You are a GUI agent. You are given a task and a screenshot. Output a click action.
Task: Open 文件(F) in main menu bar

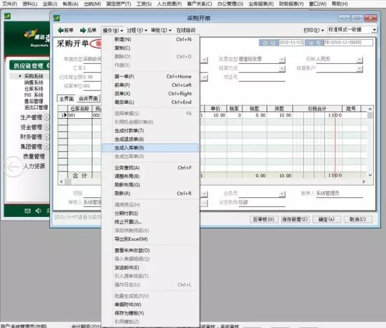[x=10, y=4]
